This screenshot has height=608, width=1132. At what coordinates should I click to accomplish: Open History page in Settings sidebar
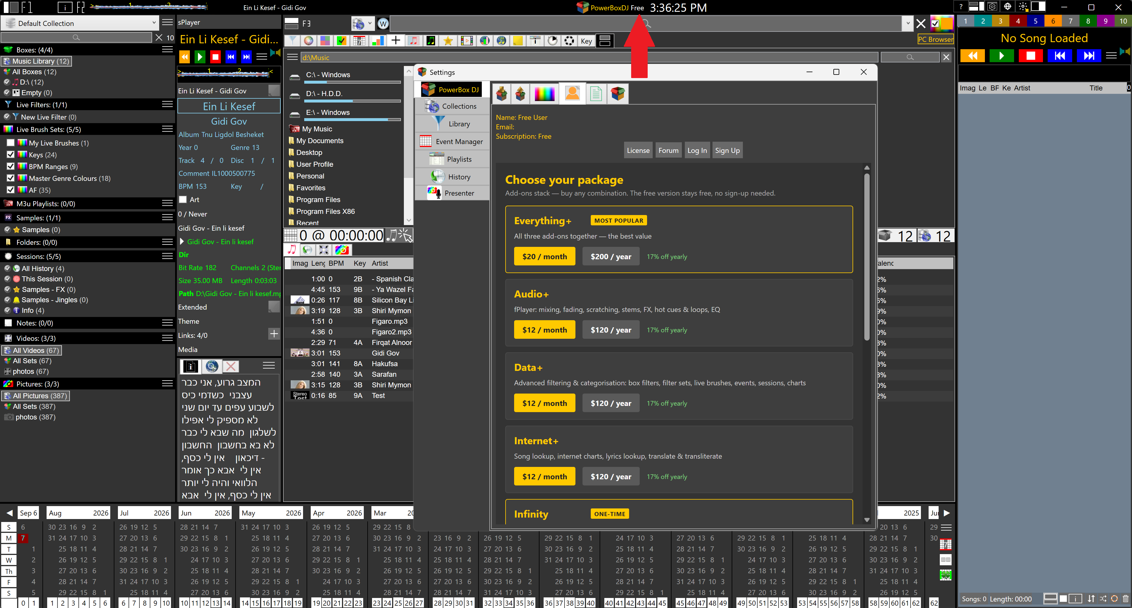[452, 177]
